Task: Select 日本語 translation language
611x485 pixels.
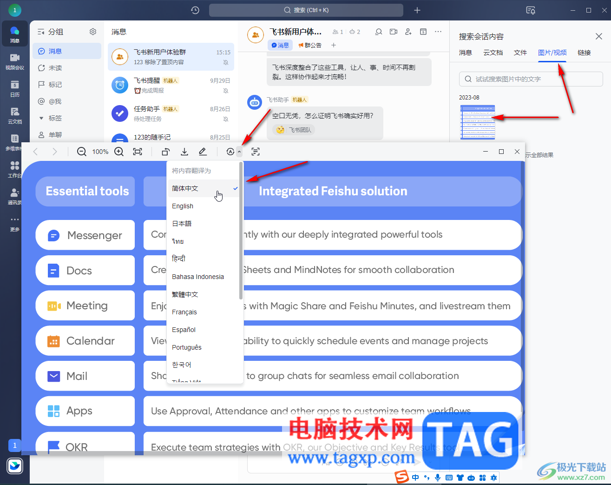Action: [x=204, y=224]
